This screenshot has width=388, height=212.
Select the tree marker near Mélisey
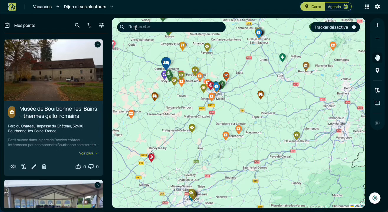coord(282,57)
